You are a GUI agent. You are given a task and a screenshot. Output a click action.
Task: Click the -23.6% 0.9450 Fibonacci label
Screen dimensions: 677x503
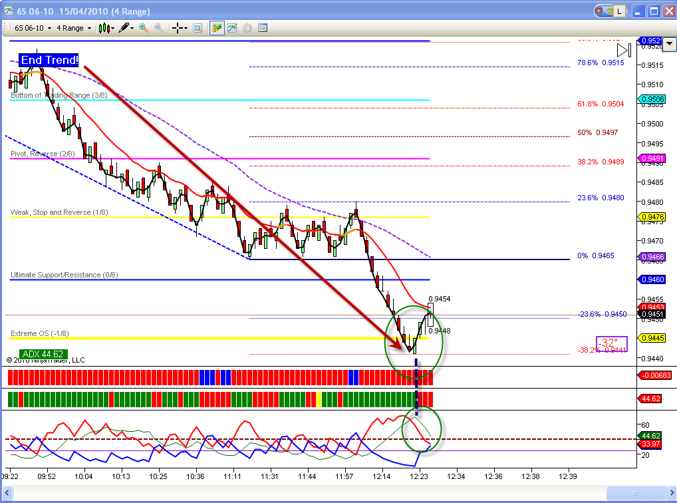point(603,314)
